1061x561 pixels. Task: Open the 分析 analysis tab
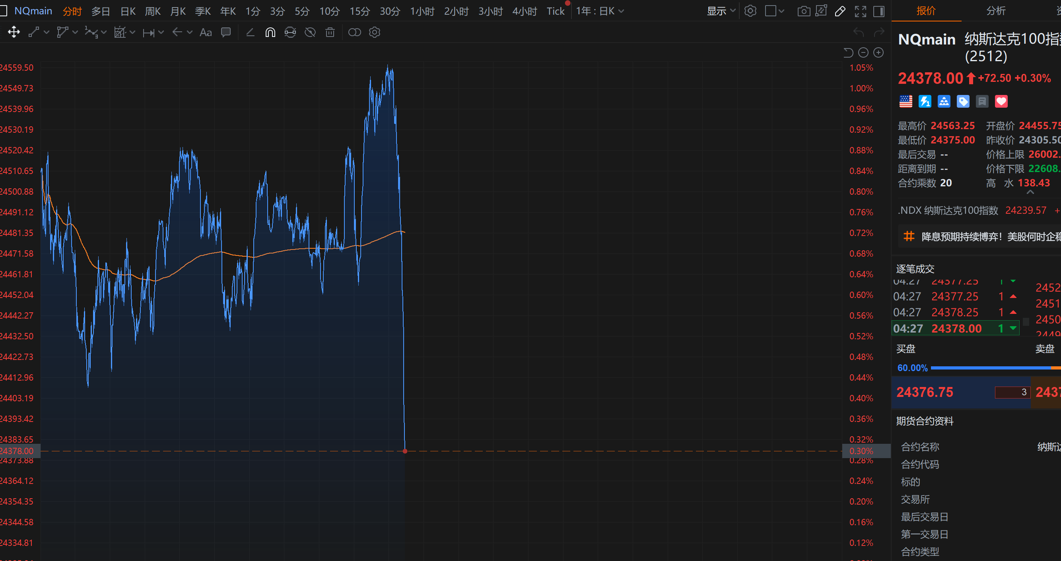[995, 11]
